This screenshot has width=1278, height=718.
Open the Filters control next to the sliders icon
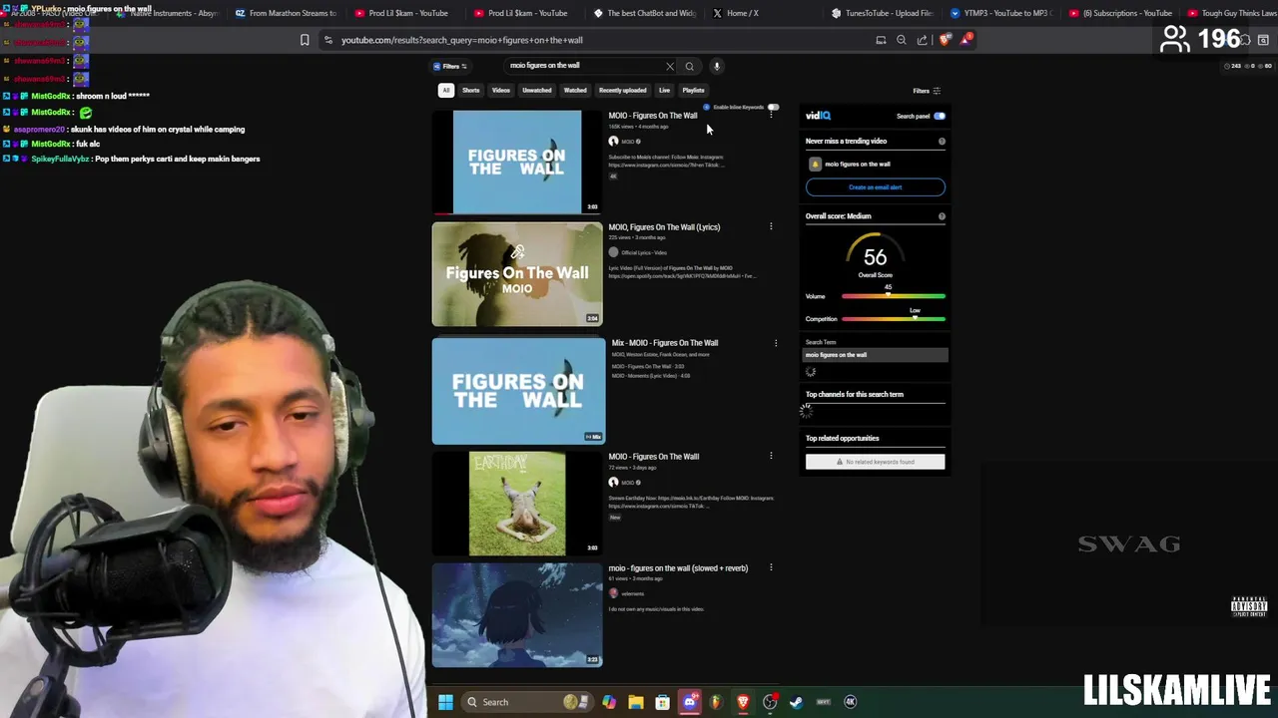pyautogui.click(x=927, y=91)
